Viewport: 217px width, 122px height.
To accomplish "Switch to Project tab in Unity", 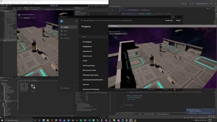I will pos(3,77).
